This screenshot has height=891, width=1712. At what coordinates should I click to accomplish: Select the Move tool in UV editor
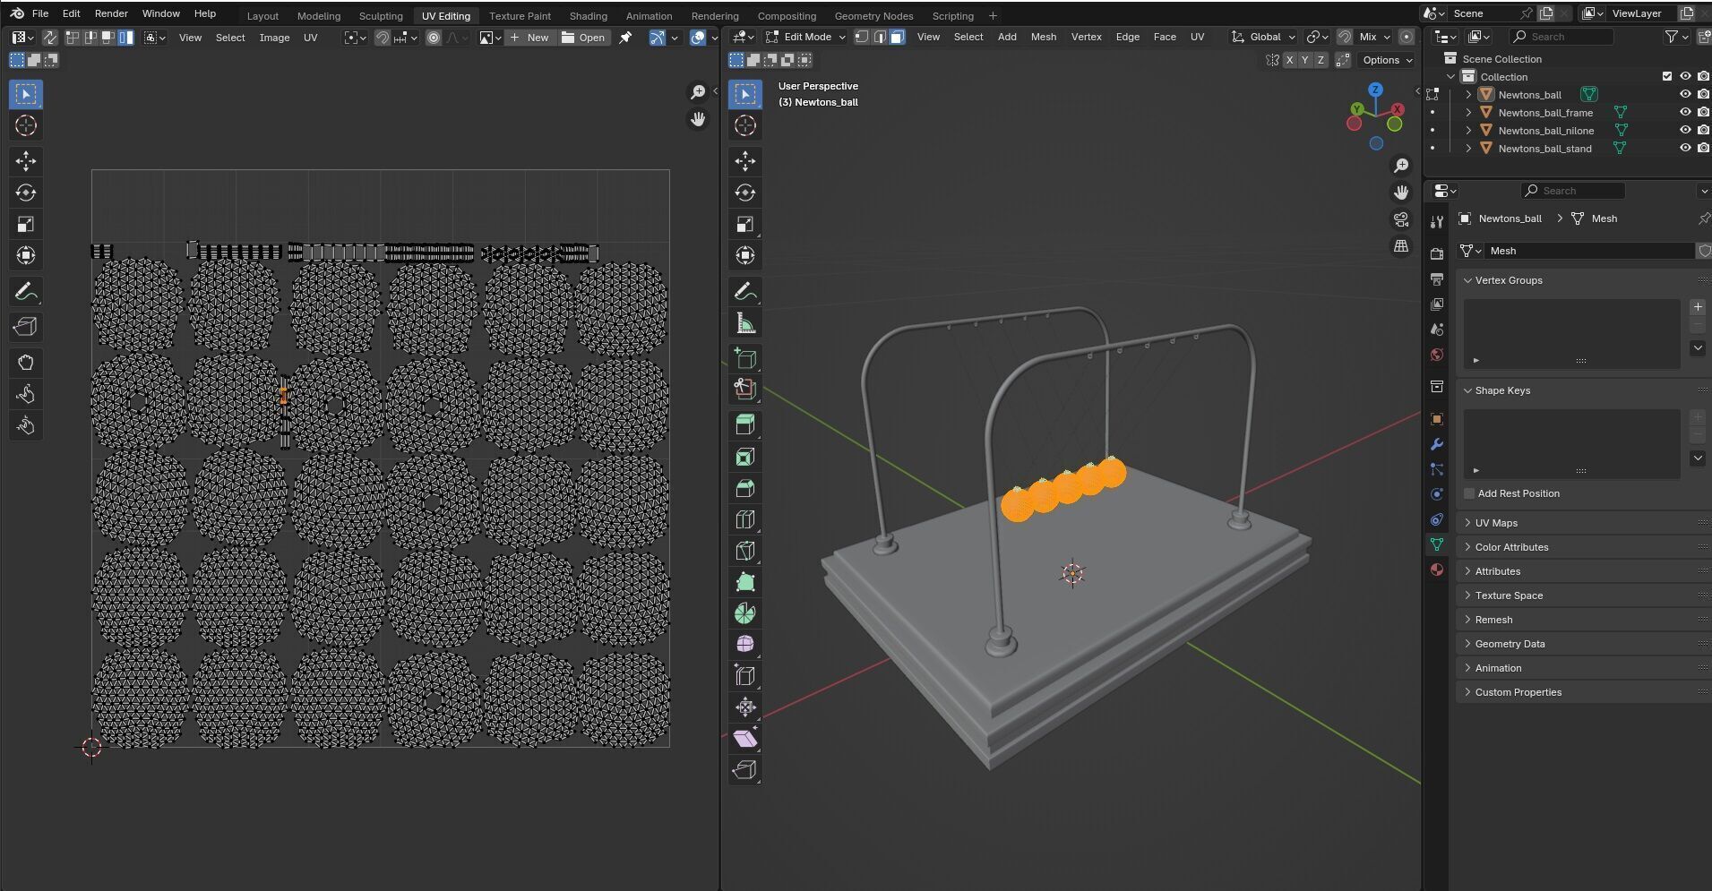[26, 161]
